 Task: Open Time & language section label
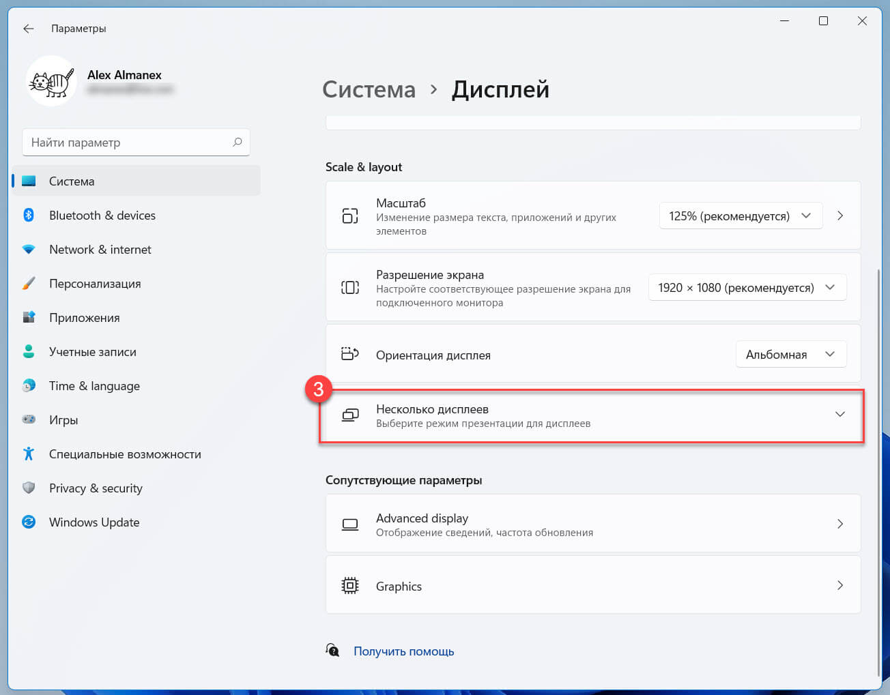click(x=94, y=386)
